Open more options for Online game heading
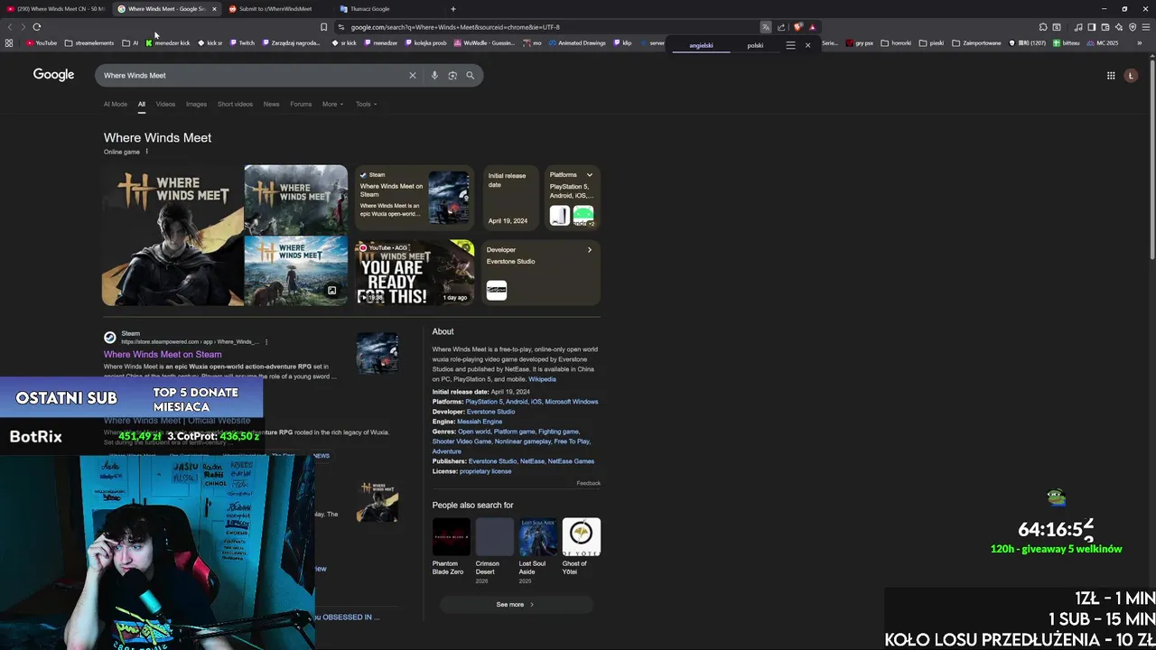Image resolution: width=1156 pixels, height=650 pixels. pyautogui.click(x=146, y=152)
